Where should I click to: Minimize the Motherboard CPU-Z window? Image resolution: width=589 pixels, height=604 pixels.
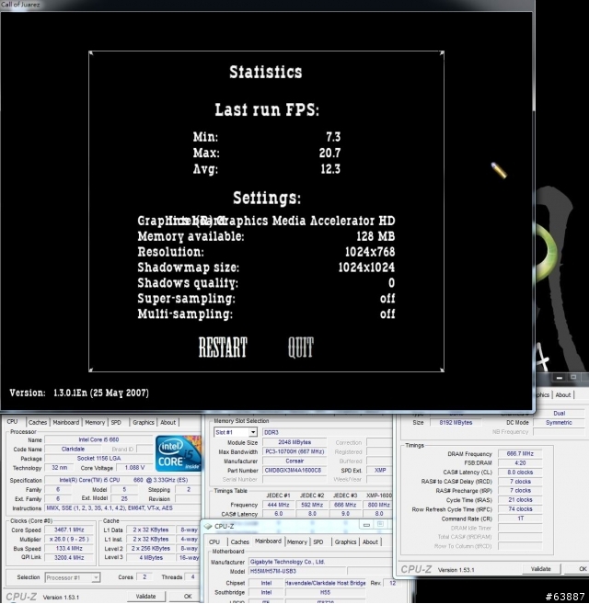click(x=366, y=525)
